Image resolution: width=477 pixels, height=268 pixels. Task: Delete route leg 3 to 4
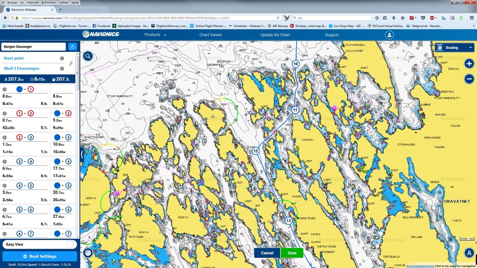tap(5, 162)
